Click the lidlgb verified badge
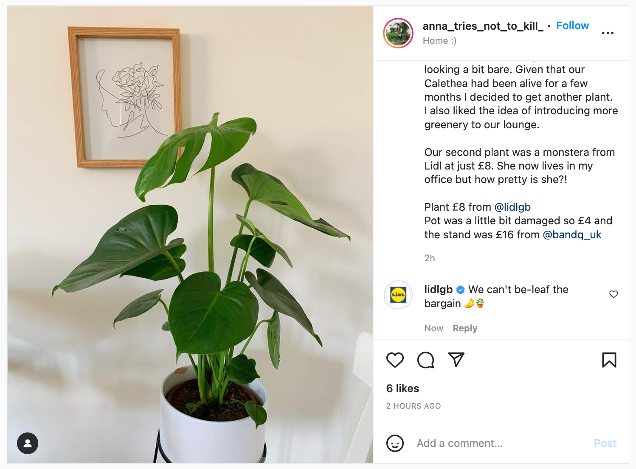636x469 pixels. tap(460, 290)
